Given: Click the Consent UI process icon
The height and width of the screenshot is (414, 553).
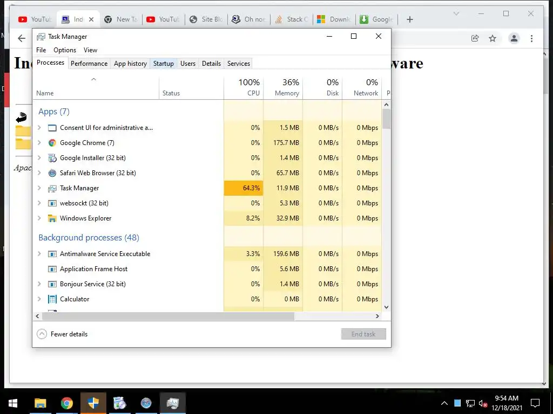Looking at the screenshot, I should (52, 128).
